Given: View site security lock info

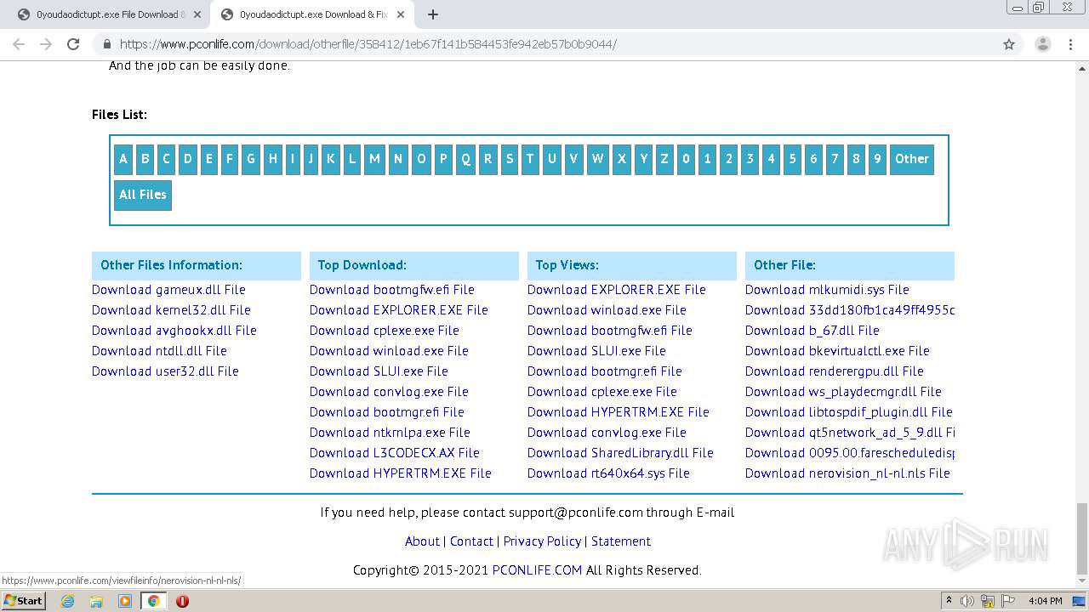Looking at the screenshot, I should pos(107,44).
